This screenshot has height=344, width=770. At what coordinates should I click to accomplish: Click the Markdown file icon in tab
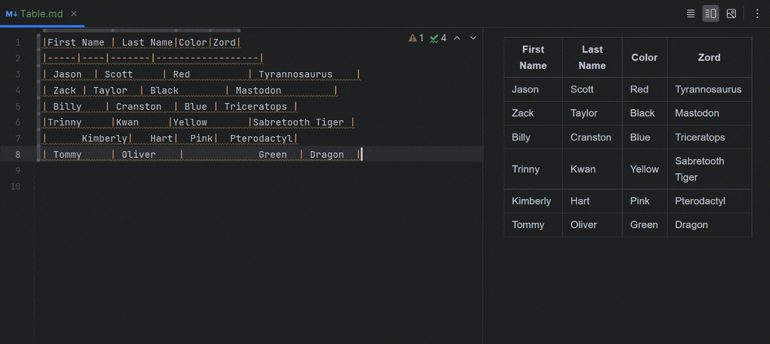point(11,14)
